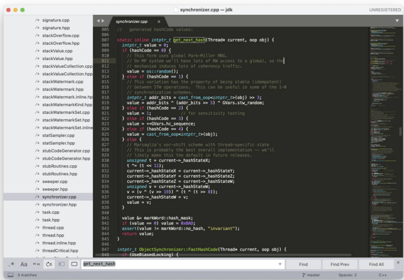Open stackWatermarkSet.cpp in sidebar
Screen dimensions: 404x280
point(66,112)
